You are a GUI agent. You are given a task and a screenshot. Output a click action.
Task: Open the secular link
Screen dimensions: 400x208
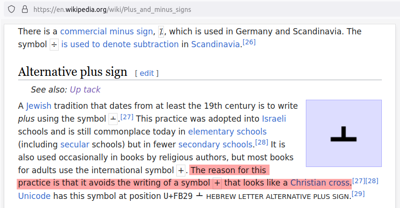pyautogui.click(x=75, y=145)
